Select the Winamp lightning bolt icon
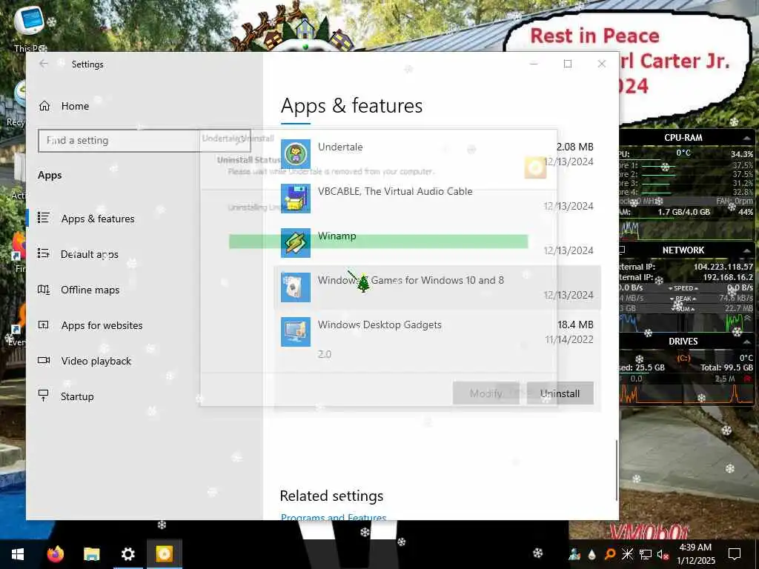This screenshot has width=759, height=569. click(295, 243)
